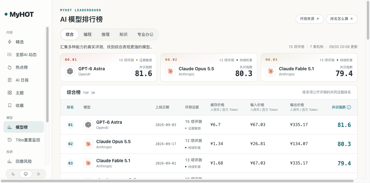Click the 上线日期 column header
The height and width of the screenshot is (183, 370).
[162, 107]
